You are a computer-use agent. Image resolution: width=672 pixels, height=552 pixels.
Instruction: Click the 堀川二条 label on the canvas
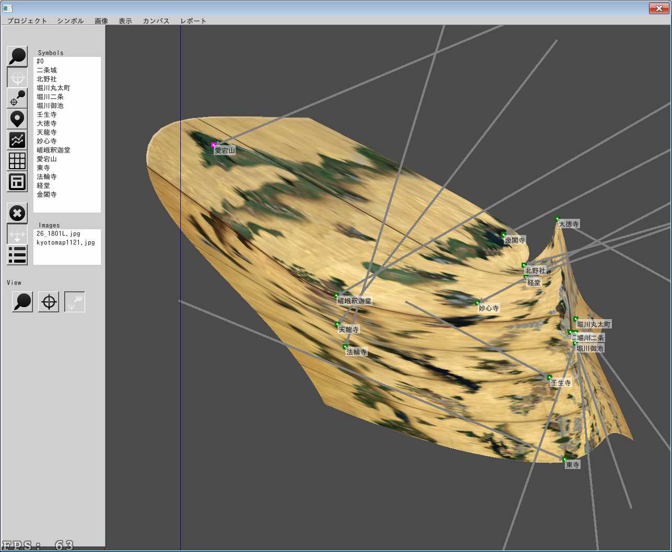click(x=590, y=338)
